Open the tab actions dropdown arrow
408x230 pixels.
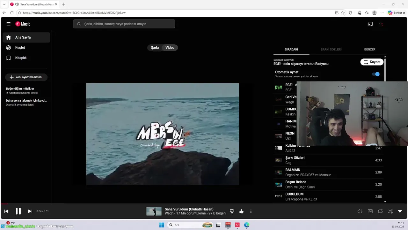tap(4, 4)
